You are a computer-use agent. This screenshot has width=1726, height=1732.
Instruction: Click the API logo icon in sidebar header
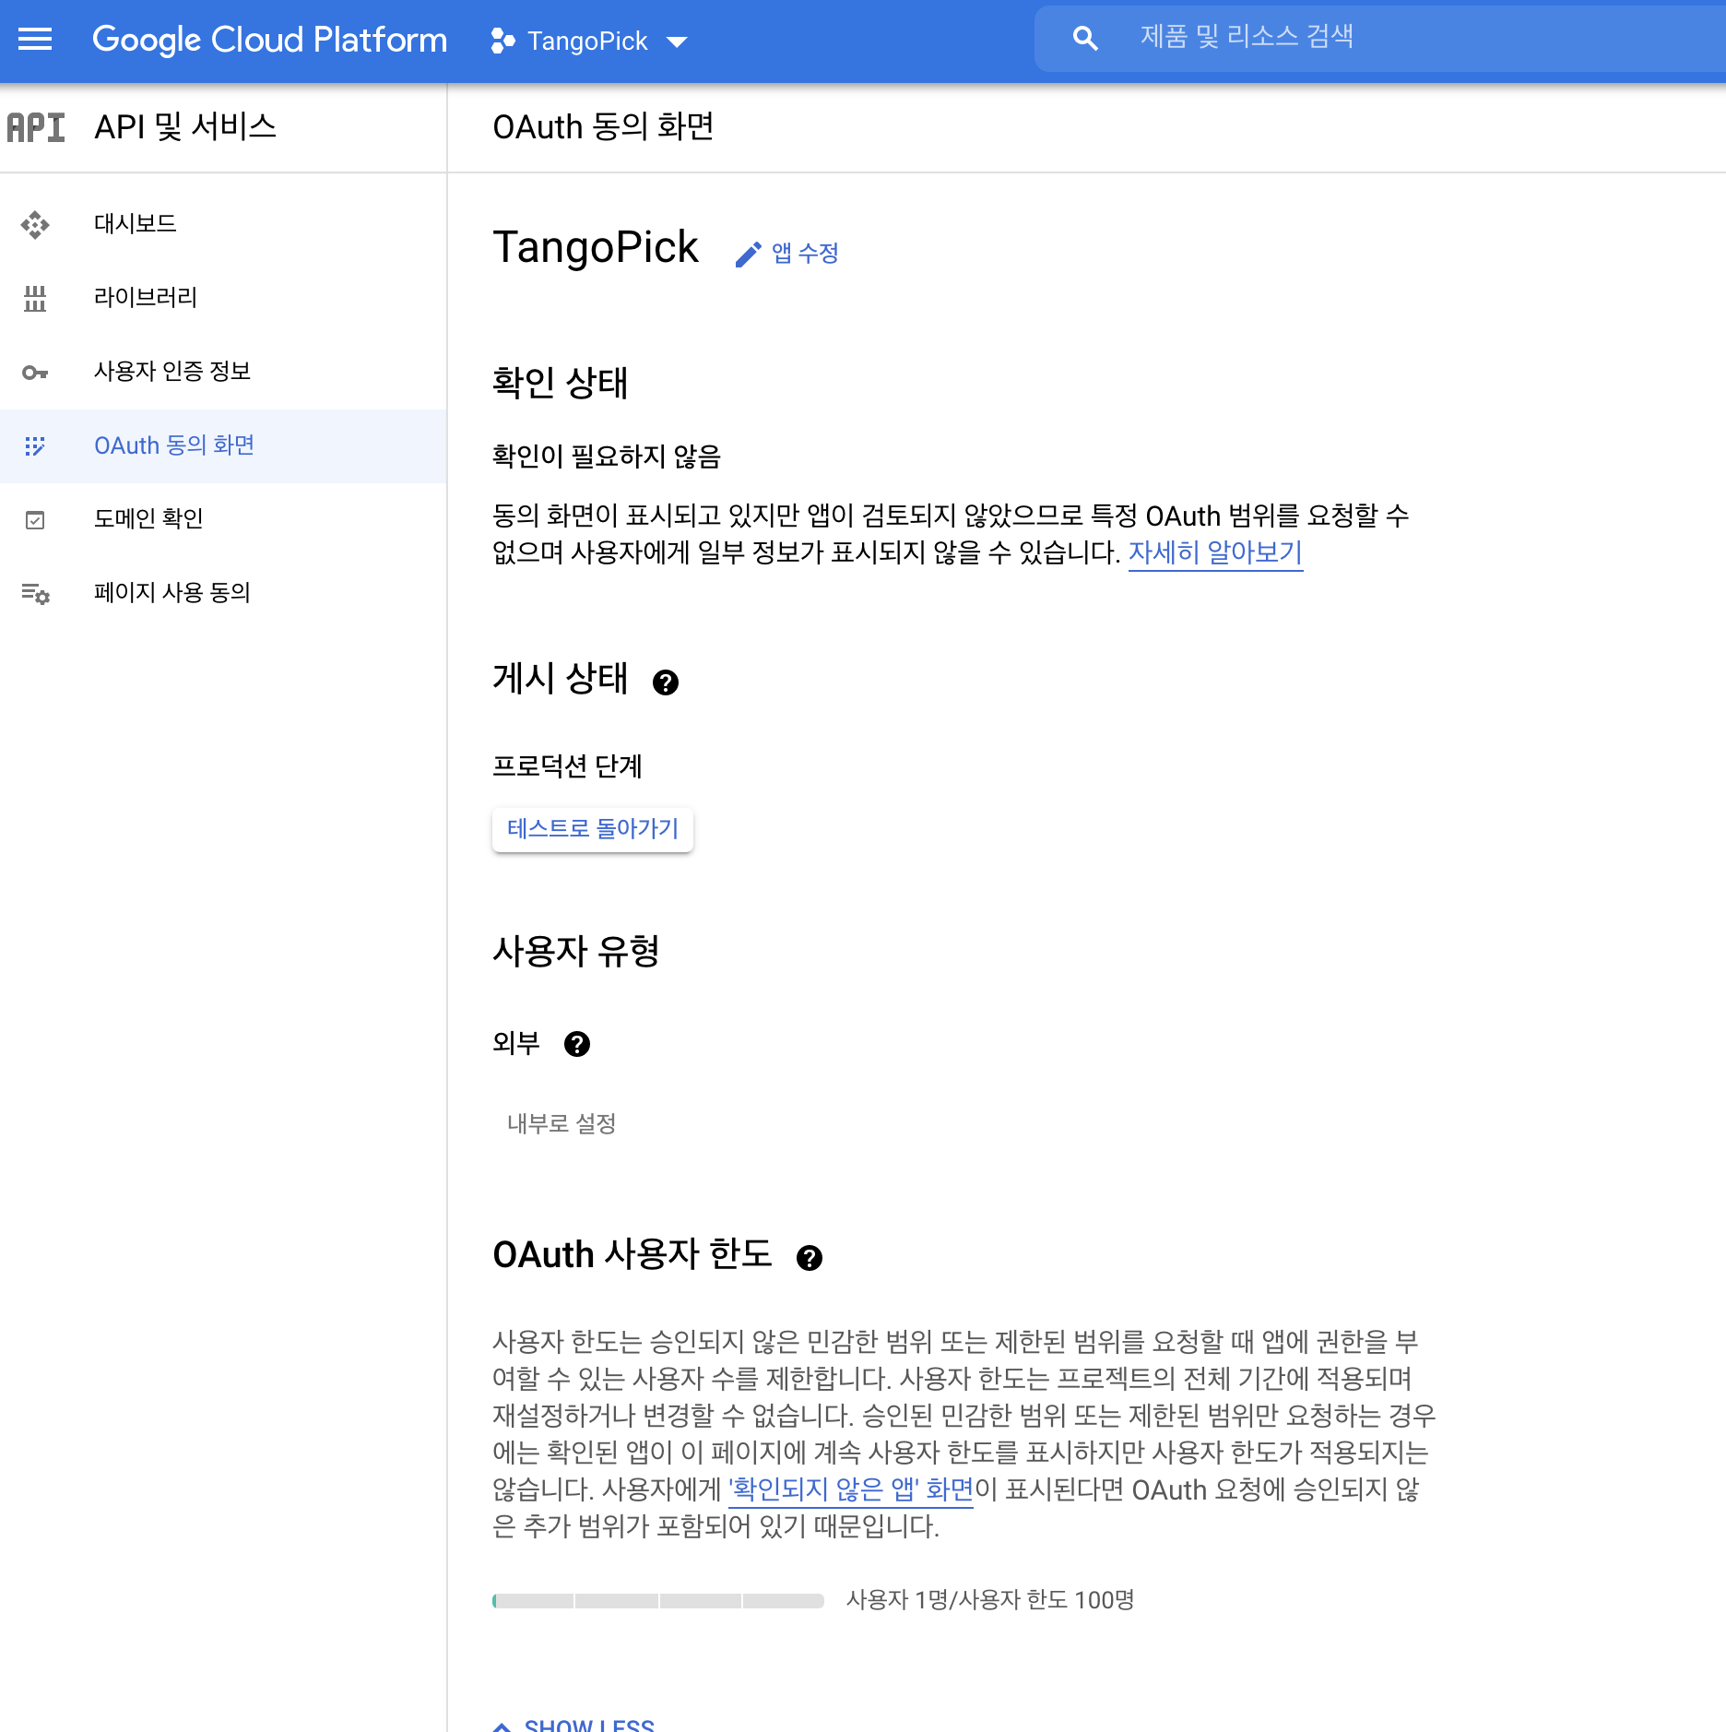36,127
